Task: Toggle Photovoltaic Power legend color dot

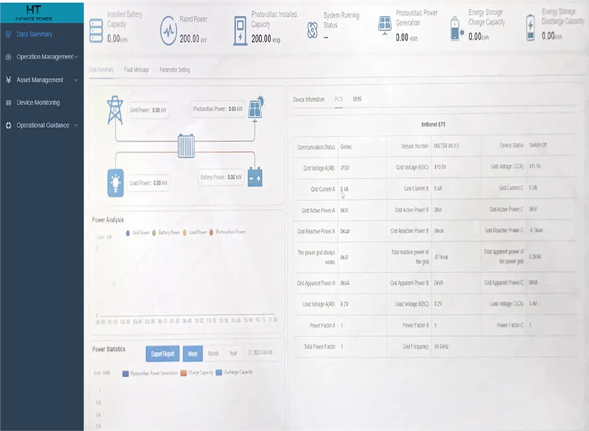Action: point(211,232)
